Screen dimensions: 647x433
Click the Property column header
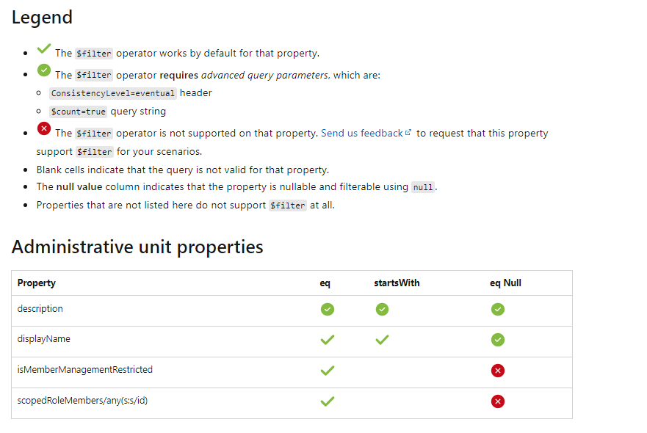[x=36, y=283]
